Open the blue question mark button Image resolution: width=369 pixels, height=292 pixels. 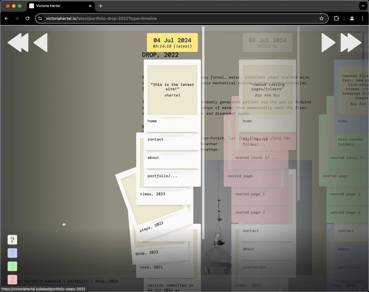(x=12, y=253)
